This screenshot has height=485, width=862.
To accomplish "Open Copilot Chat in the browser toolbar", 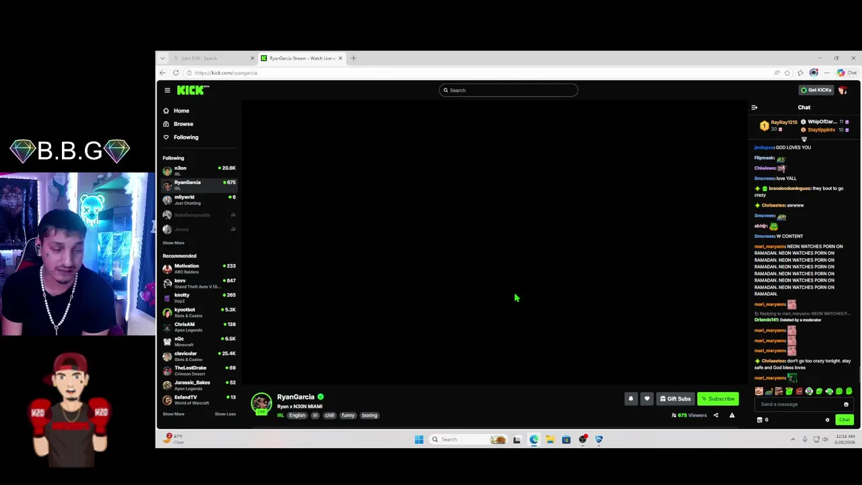I will (x=847, y=73).
